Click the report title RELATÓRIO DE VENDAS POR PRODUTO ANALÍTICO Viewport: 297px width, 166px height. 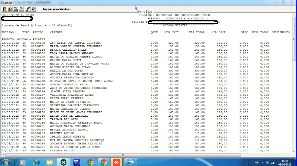pyautogui.click(x=174, y=15)
